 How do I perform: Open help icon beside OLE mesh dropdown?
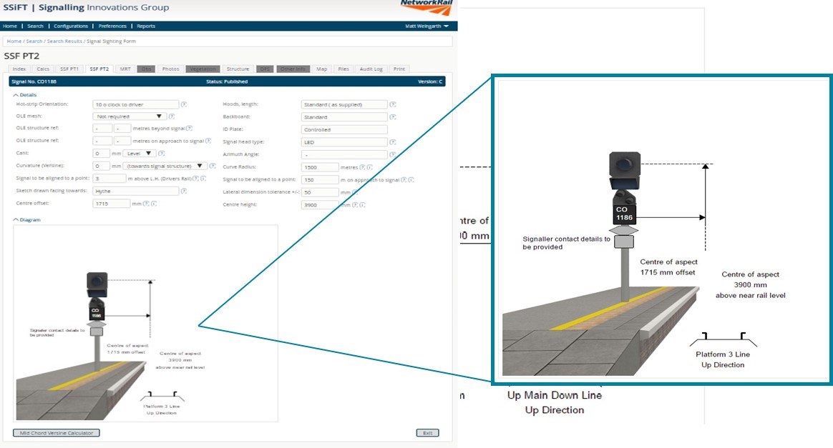click(171, 116)
